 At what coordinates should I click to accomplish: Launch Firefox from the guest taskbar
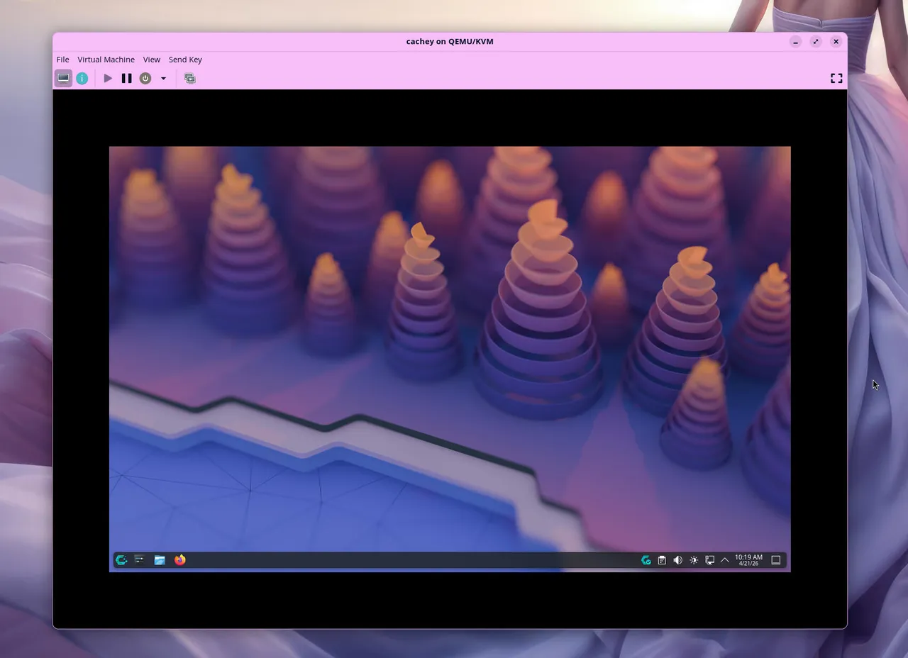point(180,560)
